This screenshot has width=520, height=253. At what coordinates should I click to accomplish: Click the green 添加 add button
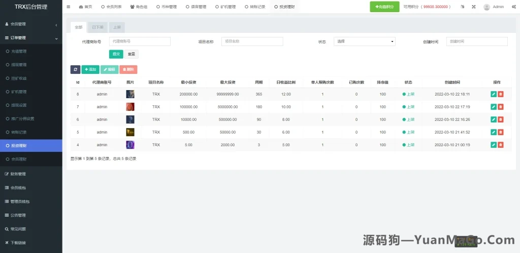pyautogui.click(x=90, y=69)
